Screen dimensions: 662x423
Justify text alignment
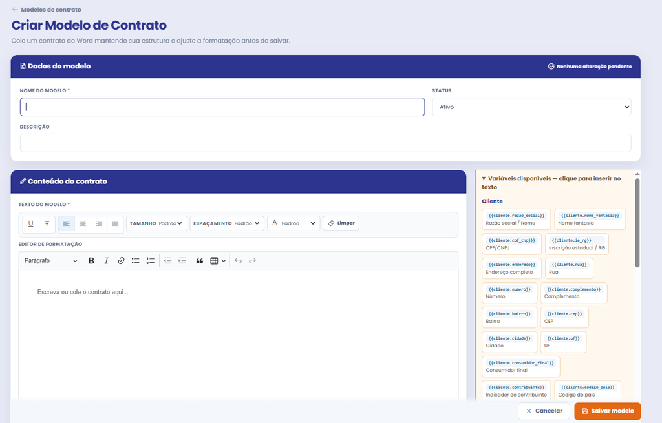coord(115,223)
